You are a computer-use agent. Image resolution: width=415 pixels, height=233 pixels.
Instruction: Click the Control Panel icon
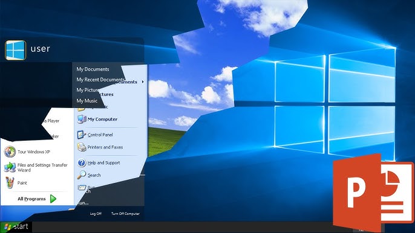tap(81, 135)
